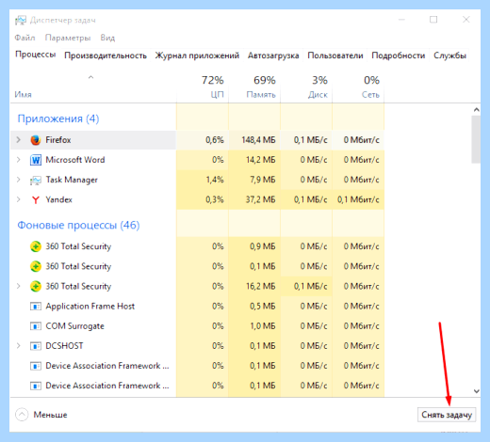490x442 pixels.
Task: Click the Снять задачу button
Action: [447, 415]
